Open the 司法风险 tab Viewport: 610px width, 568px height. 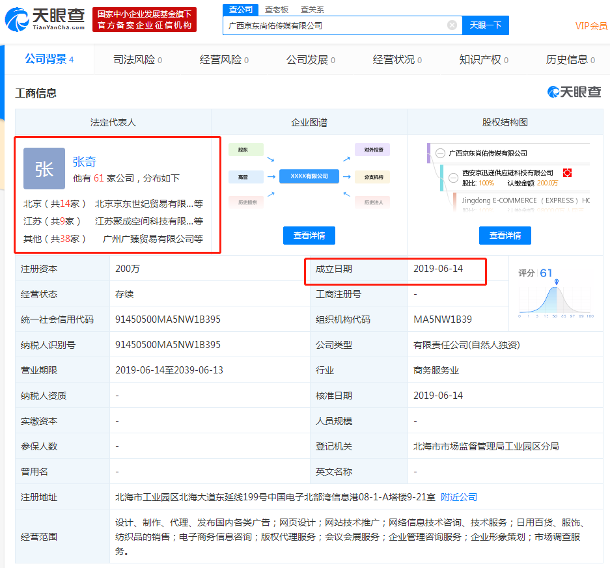[131, 59]
